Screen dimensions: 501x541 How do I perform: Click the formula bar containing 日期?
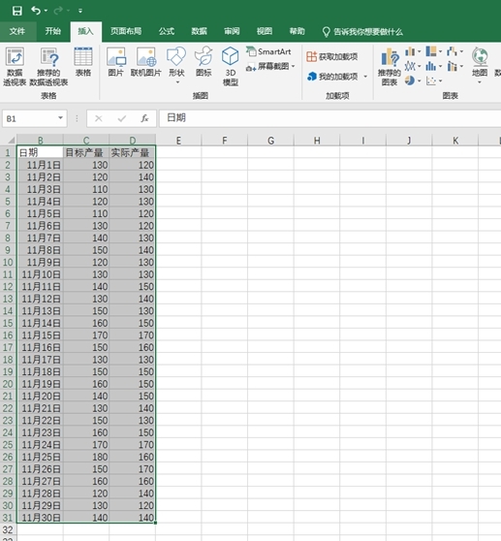click(330, 118)
